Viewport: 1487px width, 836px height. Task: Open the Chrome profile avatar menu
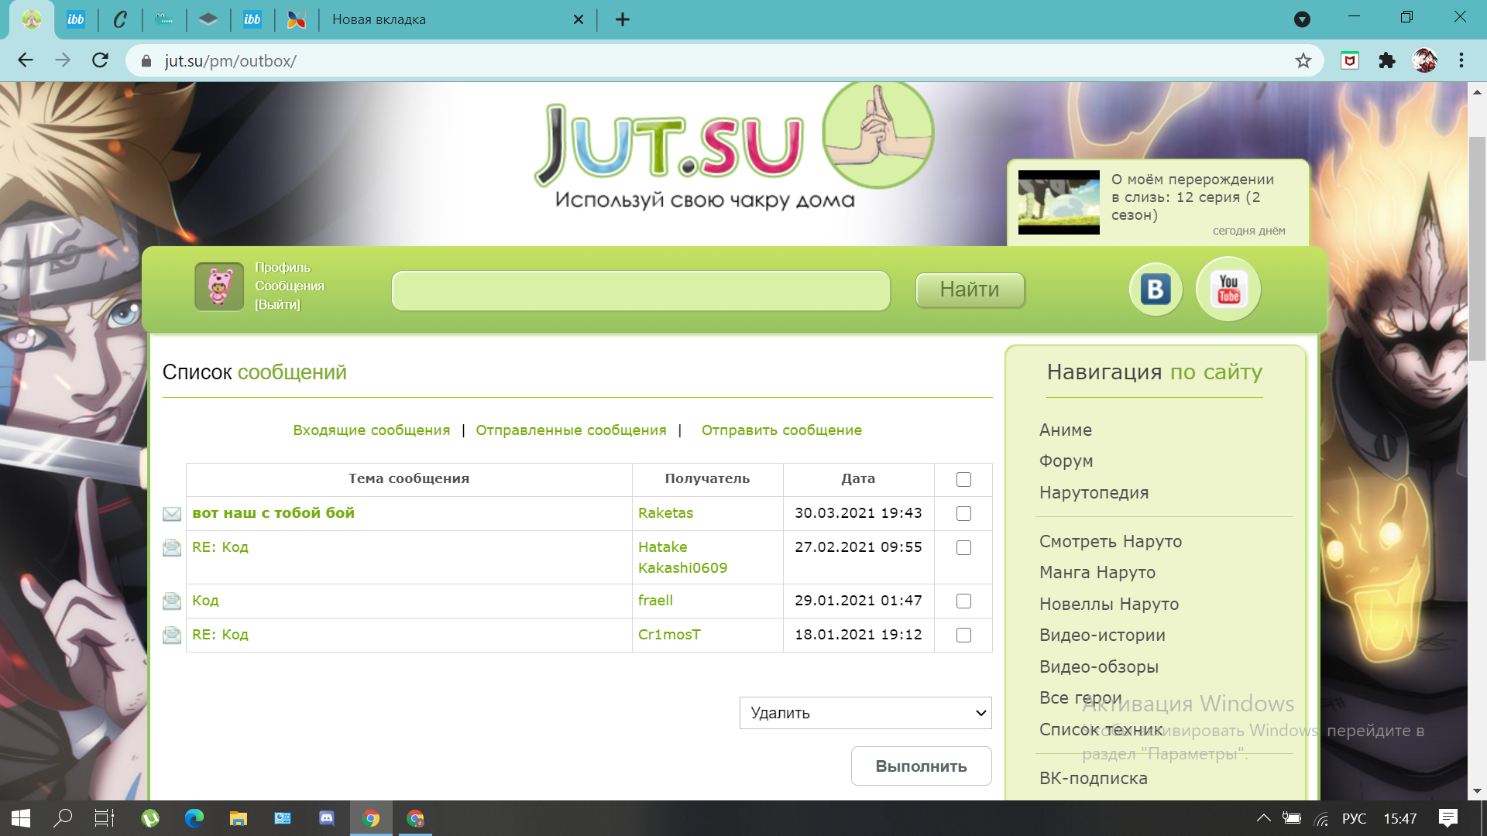click(x=1424, y=60)
